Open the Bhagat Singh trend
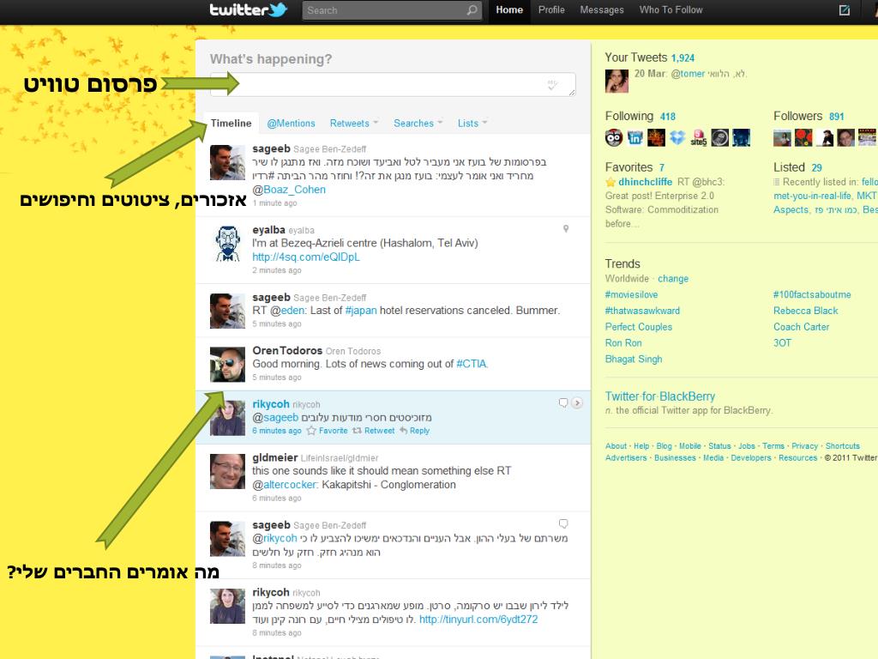Screen dimensions: 878x659 tap(634, 360)
